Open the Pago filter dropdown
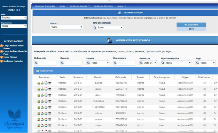Viewport: 218px width, 133px height. pos(205,63)
